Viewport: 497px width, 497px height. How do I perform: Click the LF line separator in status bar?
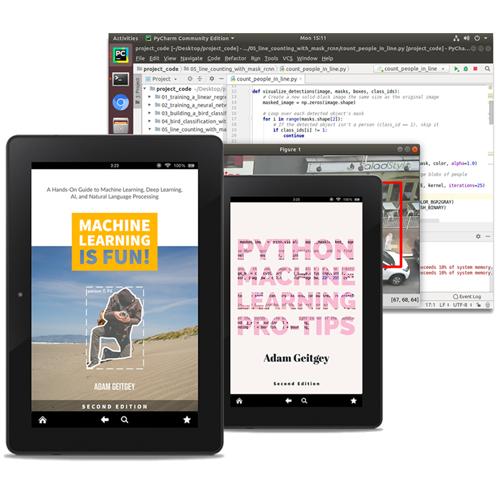[x=444, y=305]
